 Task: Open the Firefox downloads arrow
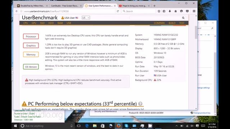pos(170,11)
